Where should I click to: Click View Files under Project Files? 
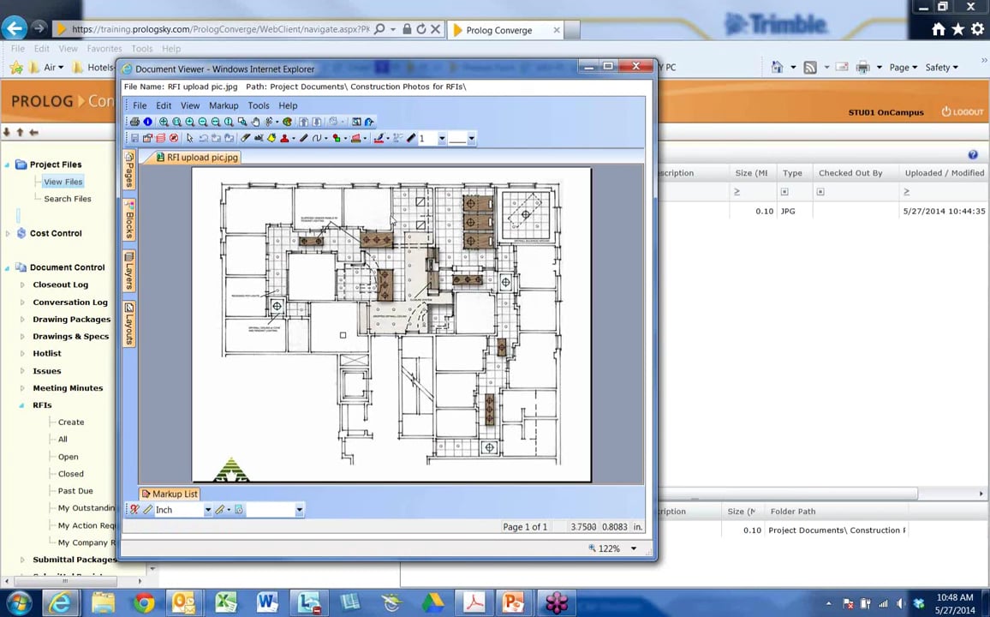click(63, 182)
